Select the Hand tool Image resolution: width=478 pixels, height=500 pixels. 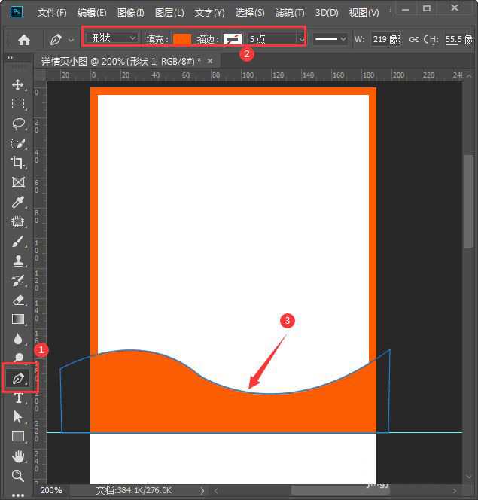point(18,456)
